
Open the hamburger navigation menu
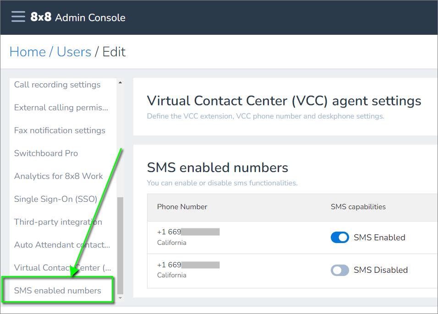(18, 17)
